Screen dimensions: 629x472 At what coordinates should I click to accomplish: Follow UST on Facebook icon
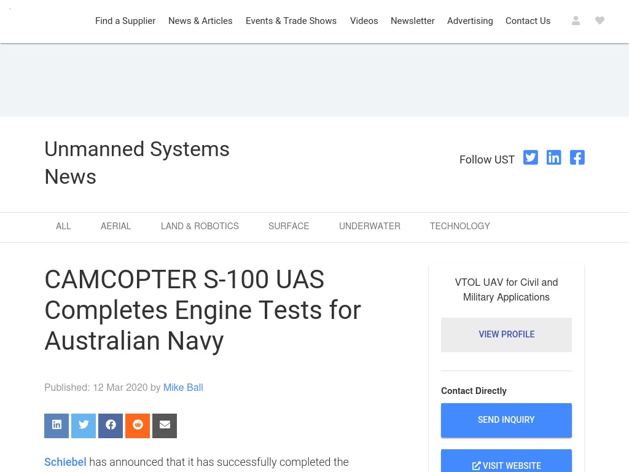(x=577, y=157)
